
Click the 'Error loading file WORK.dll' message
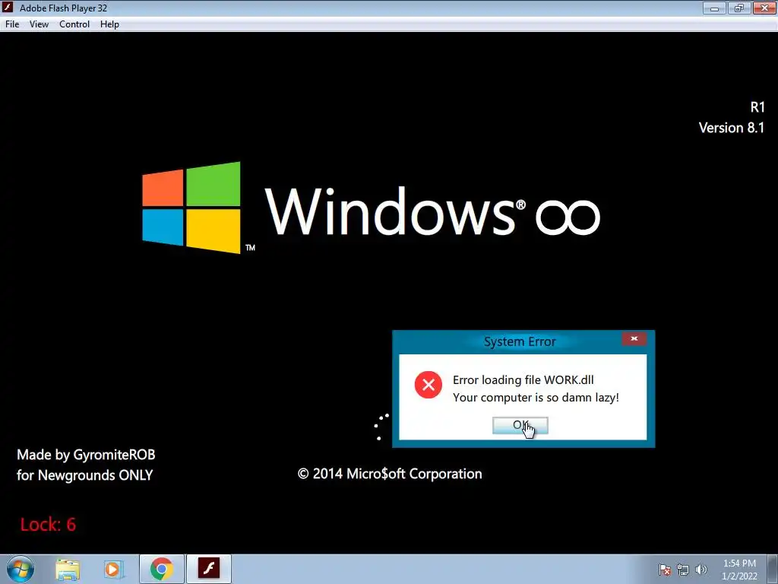click(x=523, y=380)
